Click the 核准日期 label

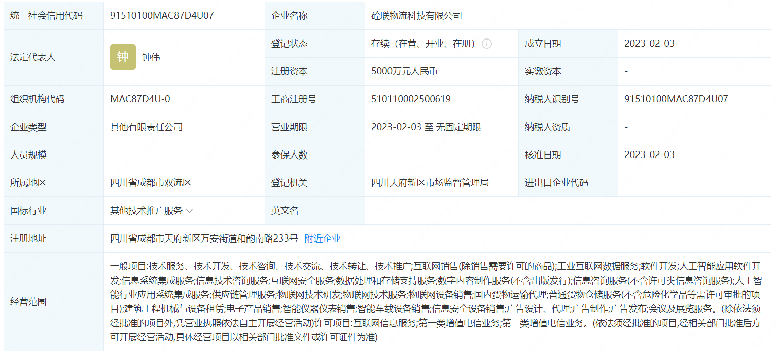[x=543, y=155]
